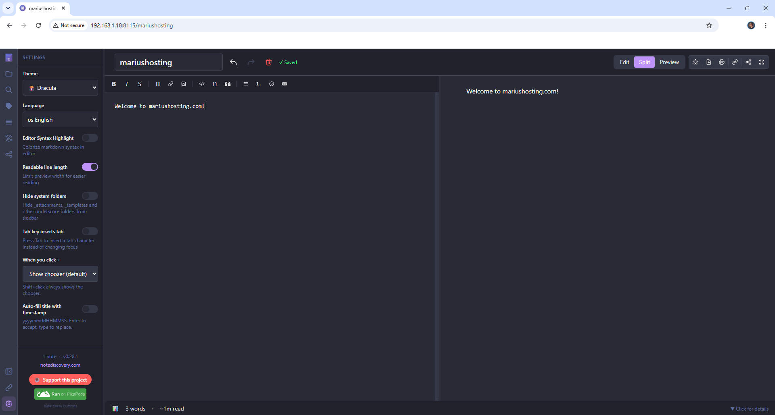The height and width of the screenshot is (415, 775).
Task: Enable Editor Syntax Highlight toggle
Action: point(90,138)
